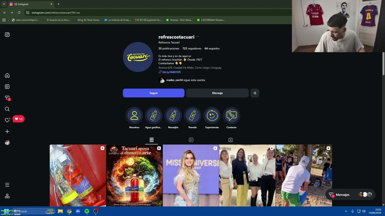Open the Agua gasifica... story highlight
The width and height of the screenshot is (385, 216).
coord(153,118)
